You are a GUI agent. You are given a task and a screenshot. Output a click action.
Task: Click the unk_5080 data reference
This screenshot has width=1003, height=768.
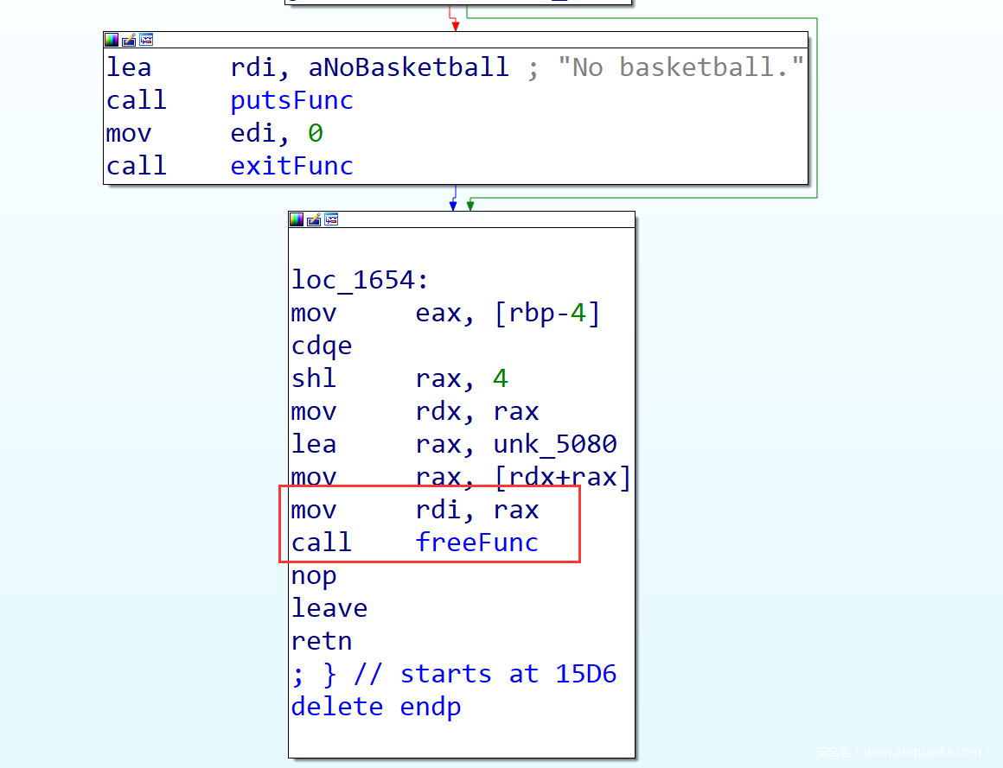click(554, 444)
